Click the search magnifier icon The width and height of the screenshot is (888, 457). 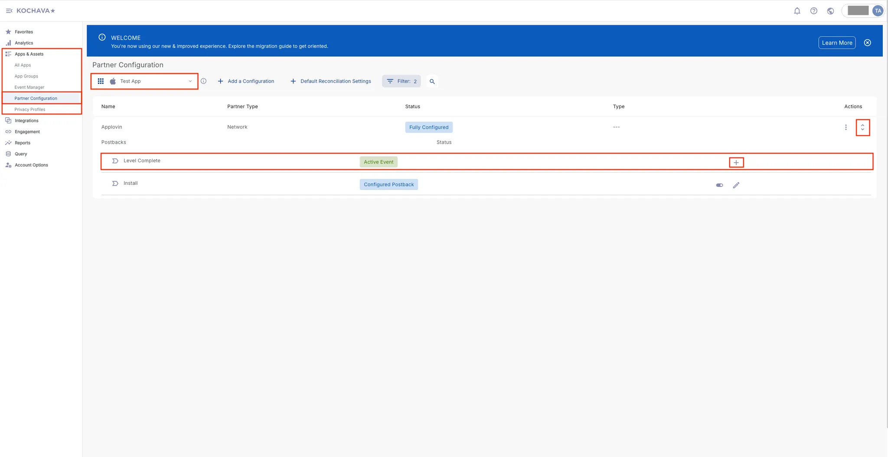432,81
